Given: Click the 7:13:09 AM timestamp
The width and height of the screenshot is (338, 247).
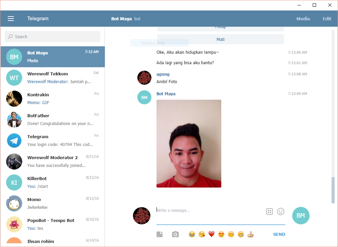Looking at the screenshot, I should [298, 94].
